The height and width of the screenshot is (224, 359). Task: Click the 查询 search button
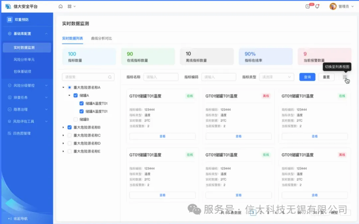coord(306,77)
